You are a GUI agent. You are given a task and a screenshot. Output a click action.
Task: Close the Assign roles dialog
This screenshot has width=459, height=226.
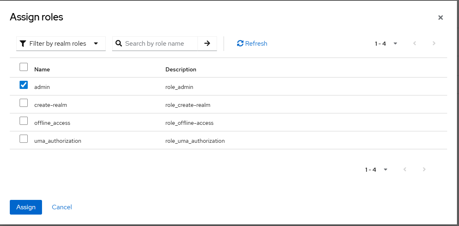pyautogui.click(x=440, y=18)
